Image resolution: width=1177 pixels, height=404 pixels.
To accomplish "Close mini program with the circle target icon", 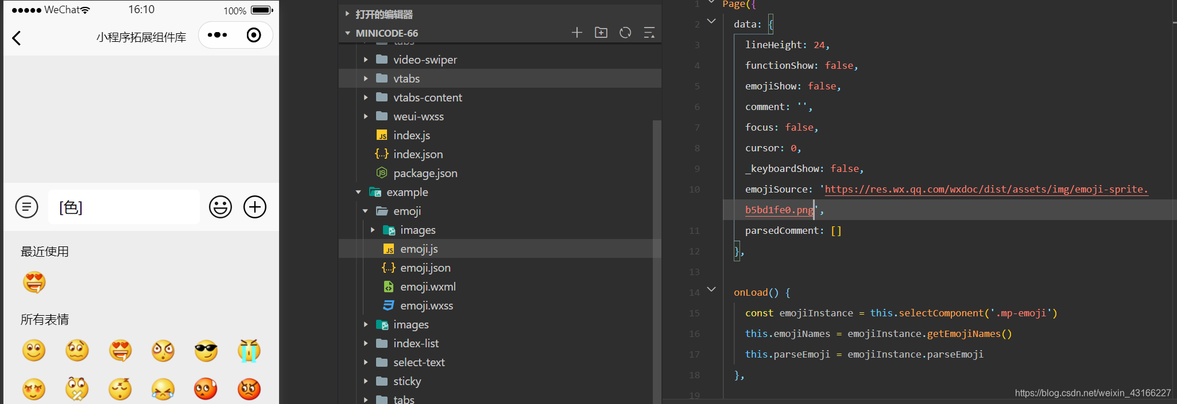I will pos(254,35).
